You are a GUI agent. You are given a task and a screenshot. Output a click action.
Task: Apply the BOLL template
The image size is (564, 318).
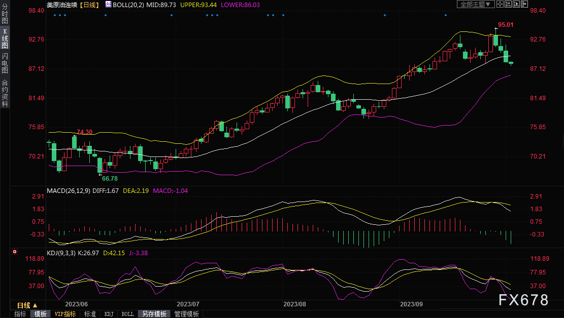(128, 314)
